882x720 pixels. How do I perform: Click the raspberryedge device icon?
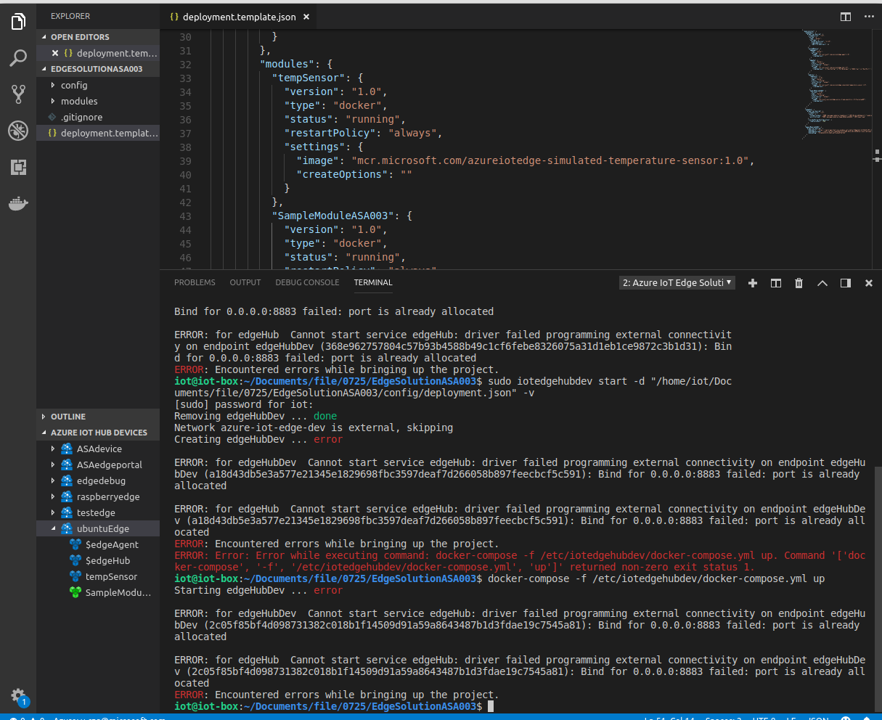[67, 496]
